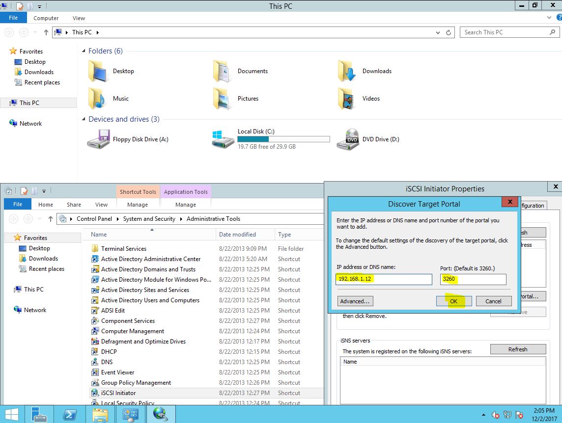The height and width of the screenshot is (423, 562).
Task: Open the Event Viewer shortcut
Action: (x=117, y=372)
